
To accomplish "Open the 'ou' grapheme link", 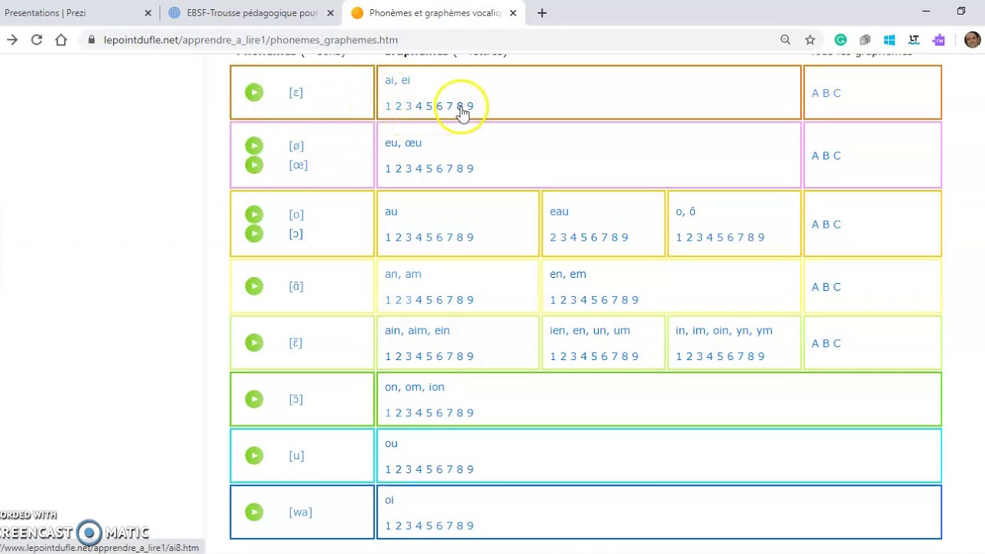I will click(391, 443).
